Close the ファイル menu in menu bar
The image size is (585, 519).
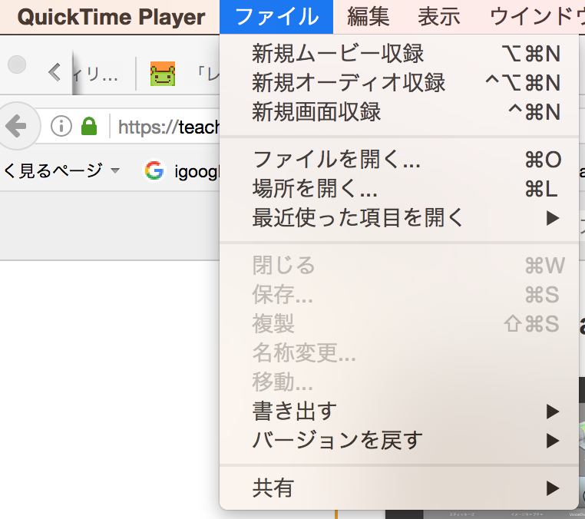(276, 16)
